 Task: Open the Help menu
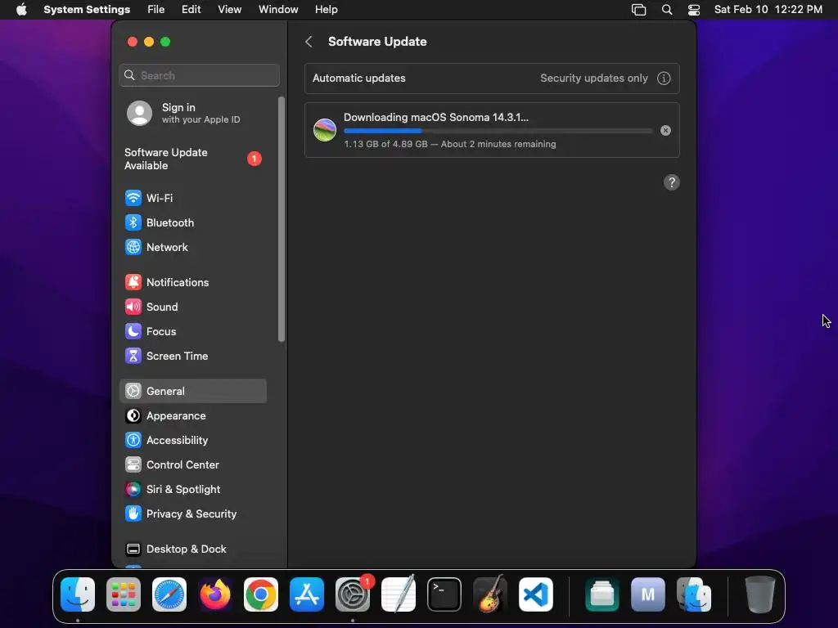point(326,10)
